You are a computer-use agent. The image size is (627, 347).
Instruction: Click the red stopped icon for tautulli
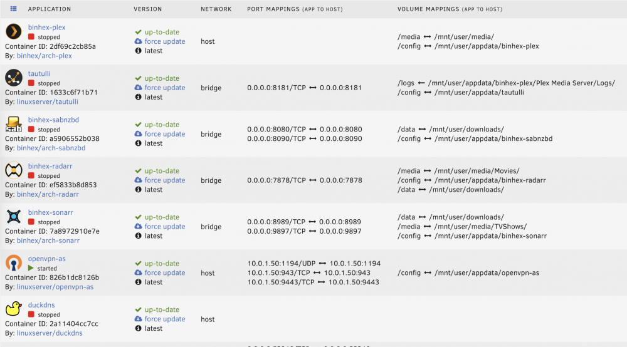tap(31, 83)
